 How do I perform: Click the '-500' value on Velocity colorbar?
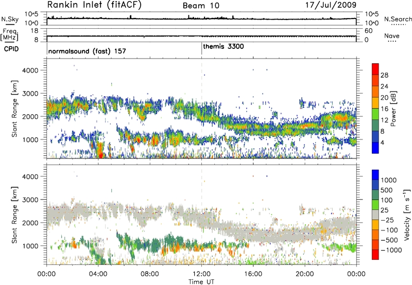click(x=389, y=240)
